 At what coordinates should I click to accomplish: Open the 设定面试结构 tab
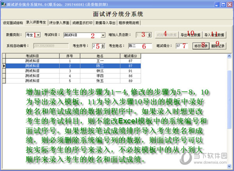[x=12, y=23]
